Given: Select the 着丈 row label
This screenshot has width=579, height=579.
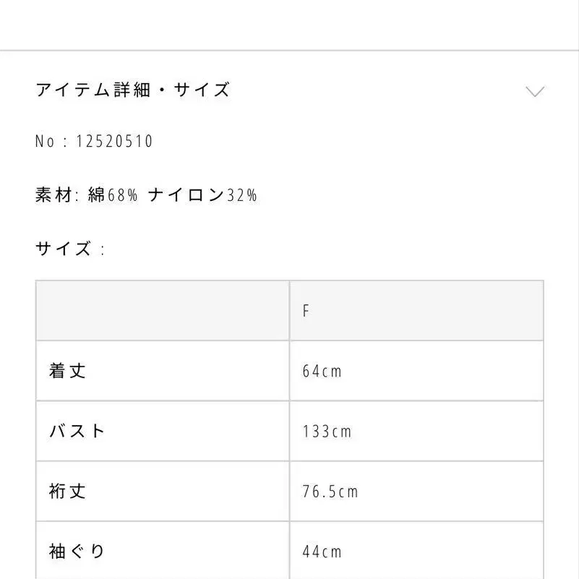Looking at the screenshot, I should (68, 371).
